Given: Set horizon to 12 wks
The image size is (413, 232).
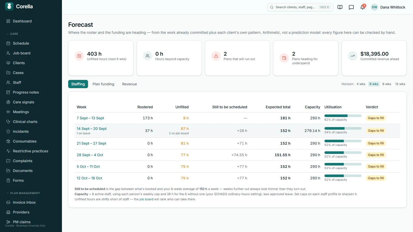Looking at the screenshot, I should point(400,84).
